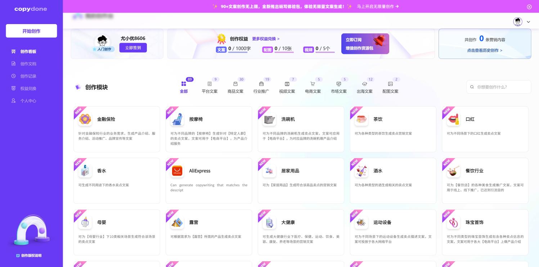
Task: Select the 露营 tent icon
Action: point(177,222)
